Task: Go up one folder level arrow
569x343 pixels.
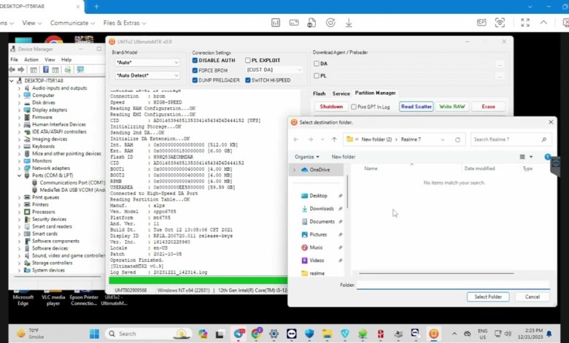Action: click(334, 139)
